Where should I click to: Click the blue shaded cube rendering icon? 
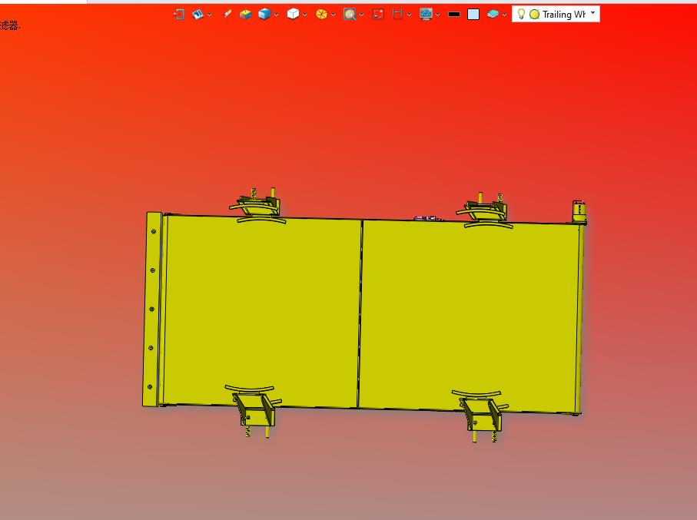point(264,15)
